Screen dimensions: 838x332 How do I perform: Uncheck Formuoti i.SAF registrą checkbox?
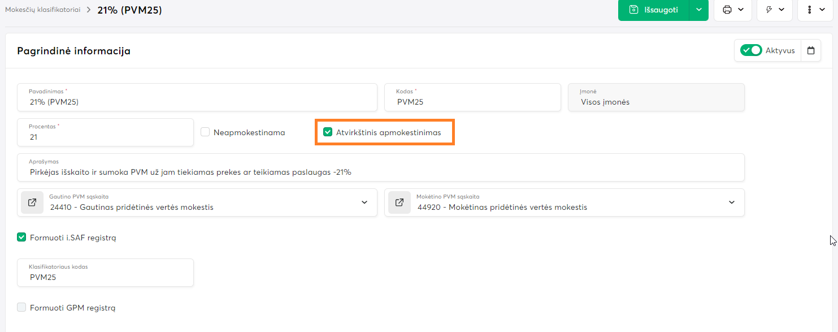pyautogui.click(x=22, y=238)
